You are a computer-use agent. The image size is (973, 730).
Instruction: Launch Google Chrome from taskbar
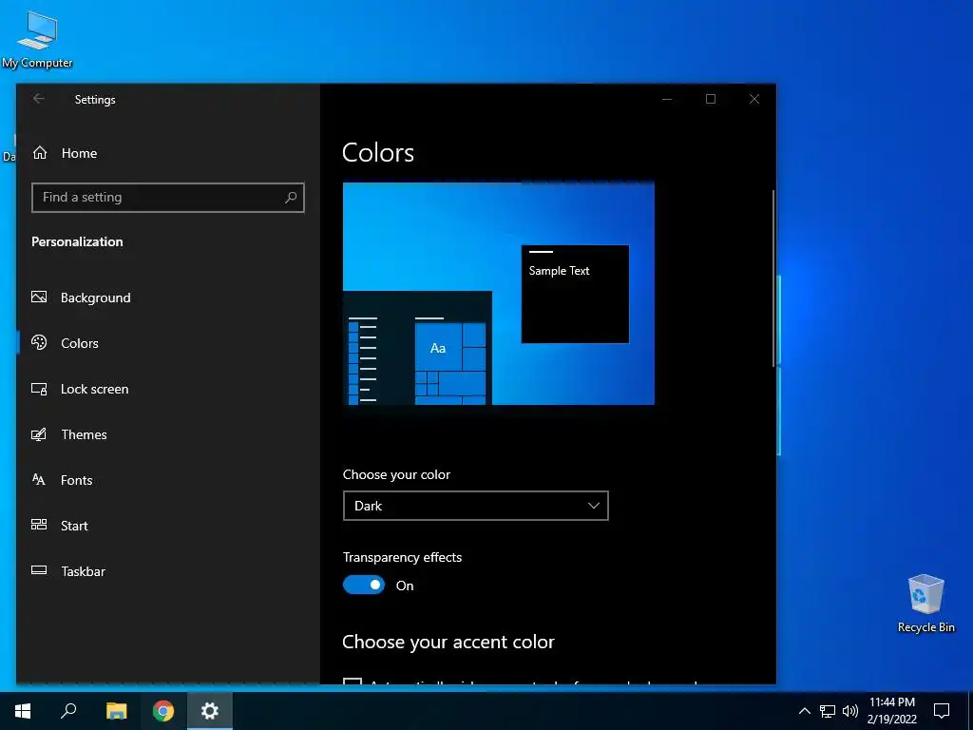163,711
